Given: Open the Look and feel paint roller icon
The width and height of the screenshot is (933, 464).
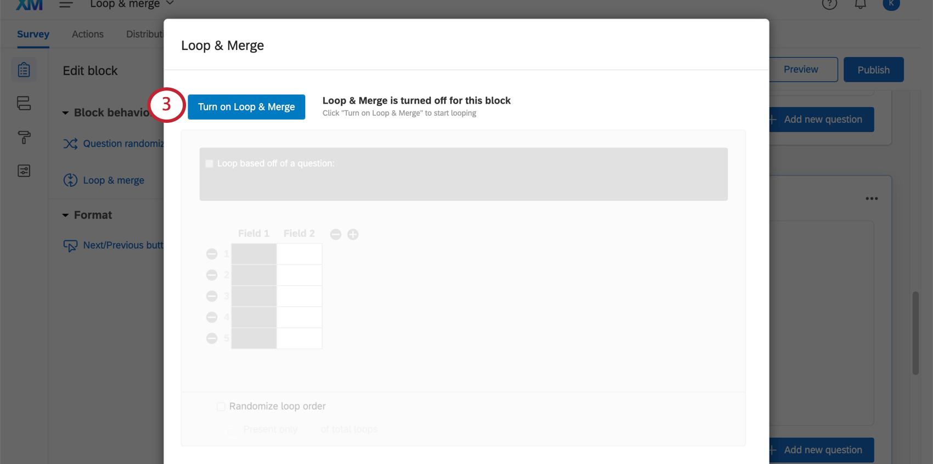Looking at the screenshot, I should point(24,137).
